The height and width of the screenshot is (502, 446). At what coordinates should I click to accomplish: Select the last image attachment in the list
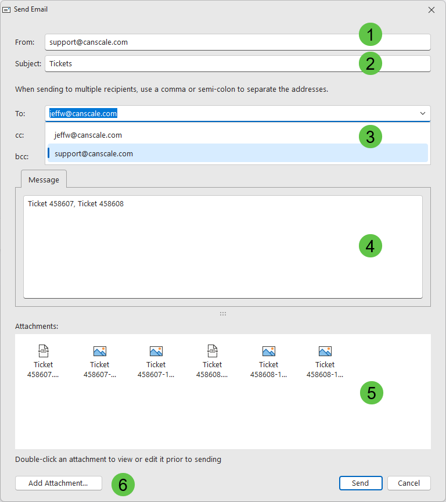(x=325, y=351)
